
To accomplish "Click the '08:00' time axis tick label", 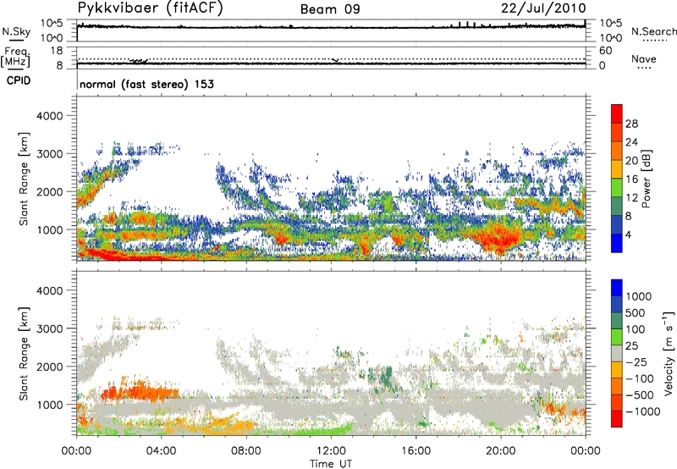I will click(246, 451).
